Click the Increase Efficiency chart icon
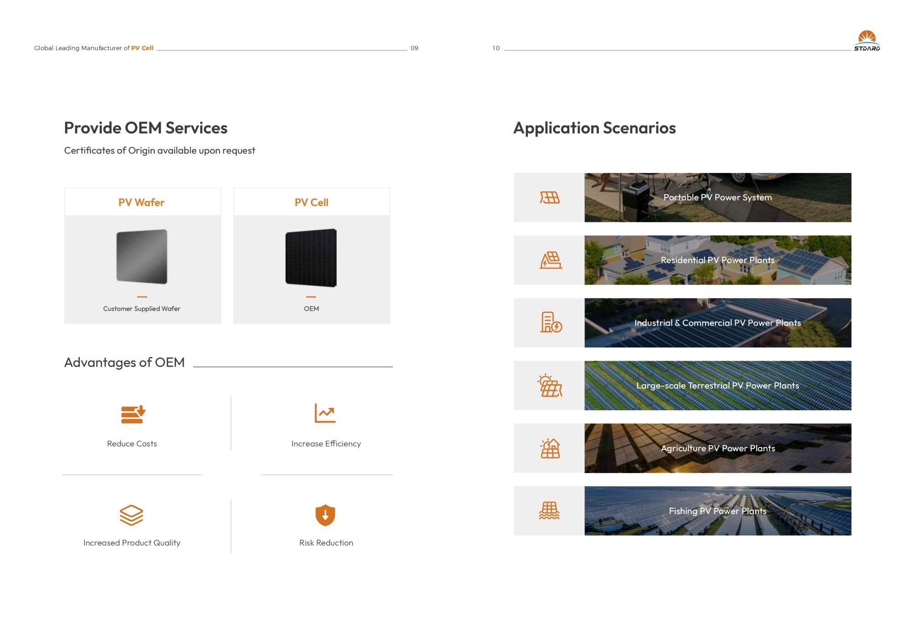Screen dimensions: 911x622 325,413
